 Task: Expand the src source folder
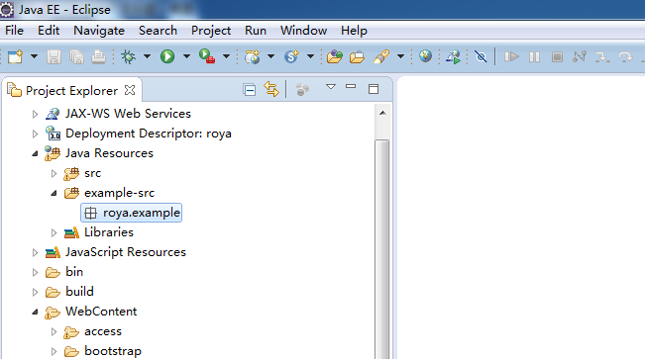click(x=54, y=173)
